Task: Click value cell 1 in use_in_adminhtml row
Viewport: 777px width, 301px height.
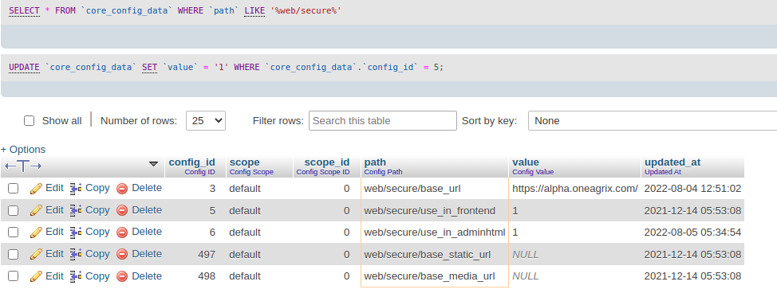Action: coord(515,233)
